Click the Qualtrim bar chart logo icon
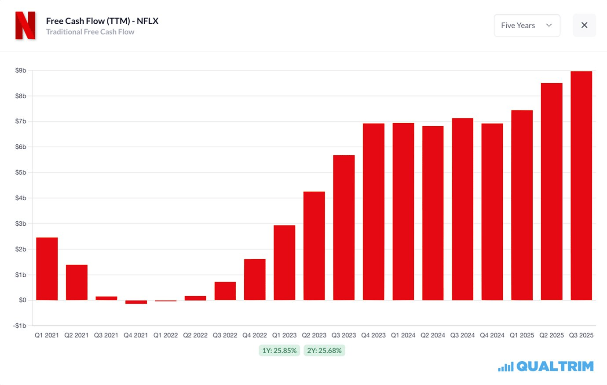Image resolution: width=607 pixels, height=385 pixels. [x=505, y=367]
